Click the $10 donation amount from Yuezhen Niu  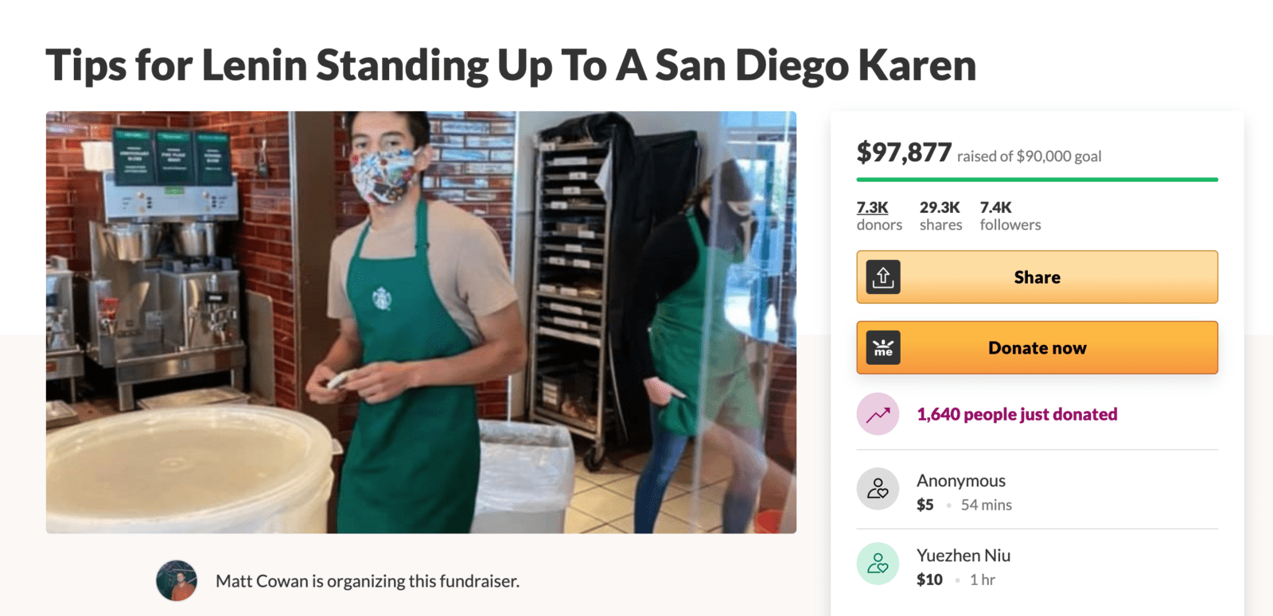click(929, 579)
